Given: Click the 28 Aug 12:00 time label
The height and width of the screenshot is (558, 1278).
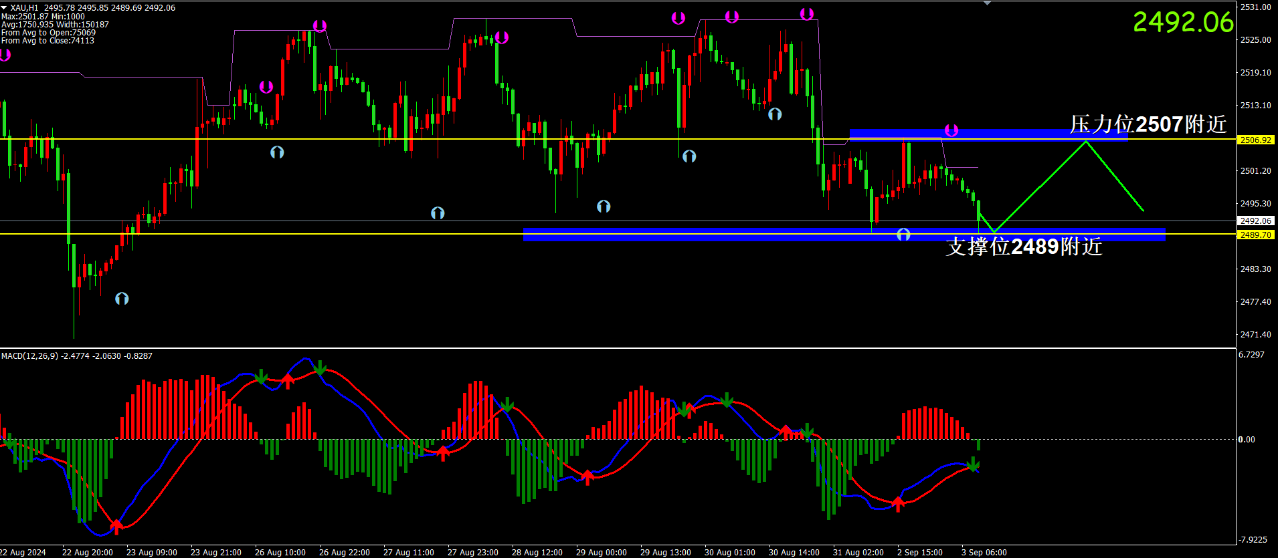Looking at the screenshot, I should [537, 552].
